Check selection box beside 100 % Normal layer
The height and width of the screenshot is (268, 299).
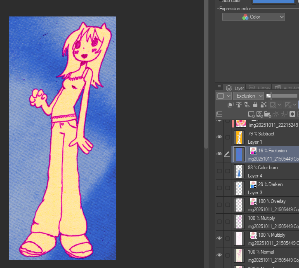pyautogui.click(x=228, y=255)
